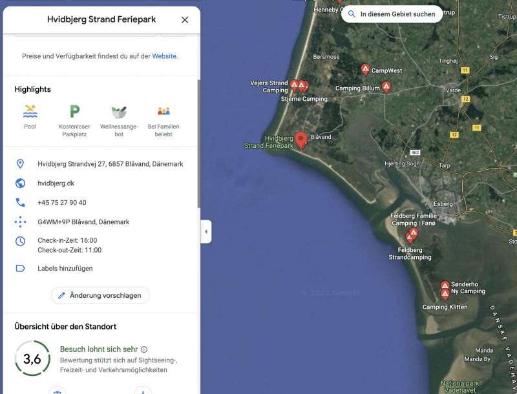Click 'In diesem Gebiet suchen' button
This screenshot has height=394, width=517.
392,14
